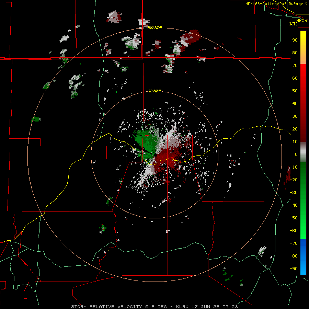Click the 100 NMI range ring label
309x309 pixels.
155,27
